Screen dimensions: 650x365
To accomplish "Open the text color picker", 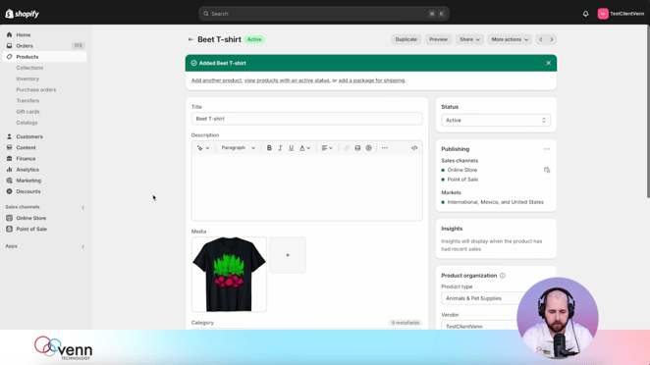I will point(304,148).
